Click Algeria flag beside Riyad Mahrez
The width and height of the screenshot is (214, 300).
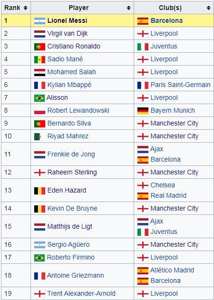click(39, 136)
